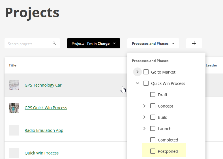Click the plus add filter button
Screen dimensions: 223x159
coord(194,43)
